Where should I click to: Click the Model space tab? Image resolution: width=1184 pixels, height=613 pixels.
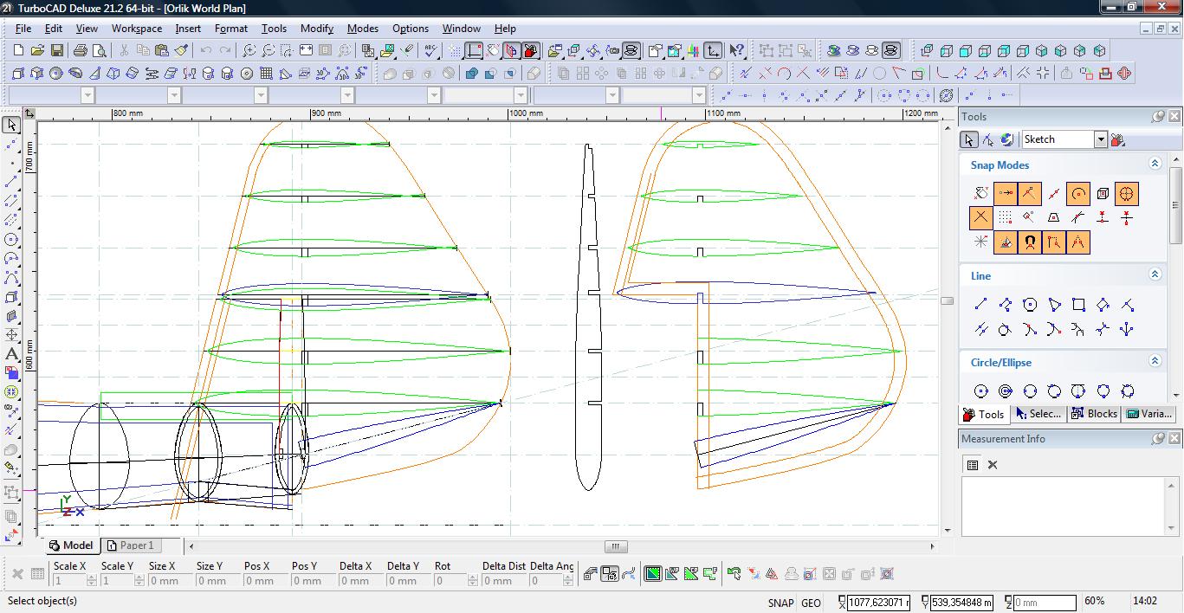pos(70,545)
